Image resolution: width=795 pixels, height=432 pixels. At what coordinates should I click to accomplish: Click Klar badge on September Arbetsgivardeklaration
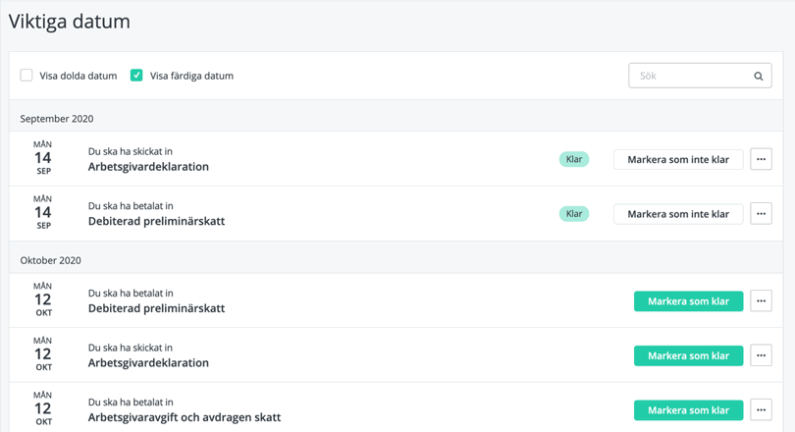pyautogui.click(x=574, y=159)
